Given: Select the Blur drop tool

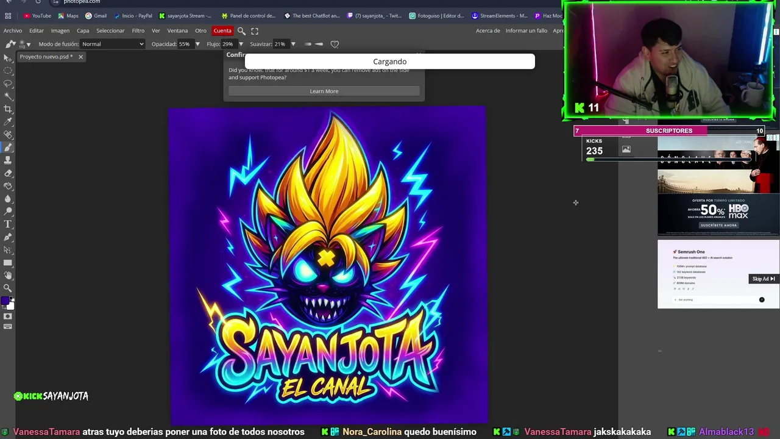Looking at the screenshot, I should 8,198.
